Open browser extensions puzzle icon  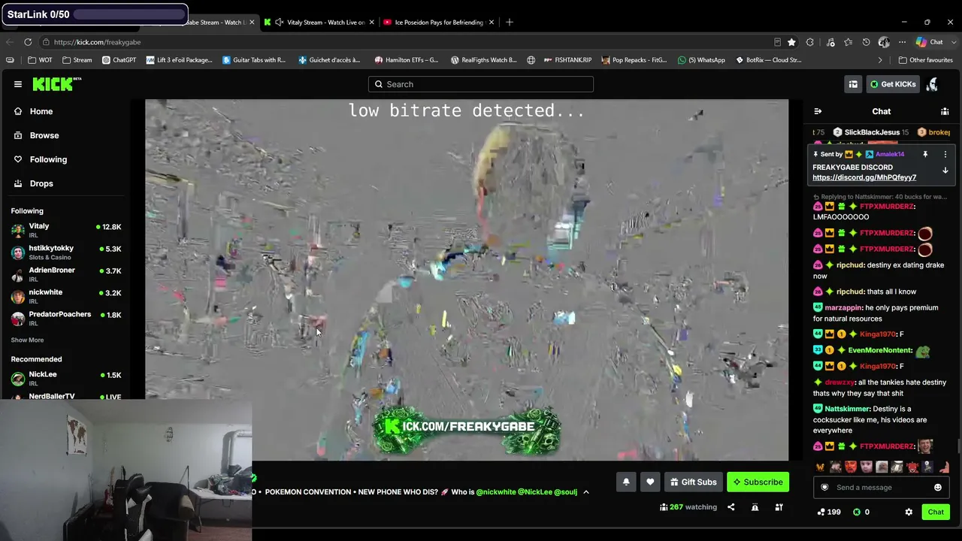[x=809, y=42]
